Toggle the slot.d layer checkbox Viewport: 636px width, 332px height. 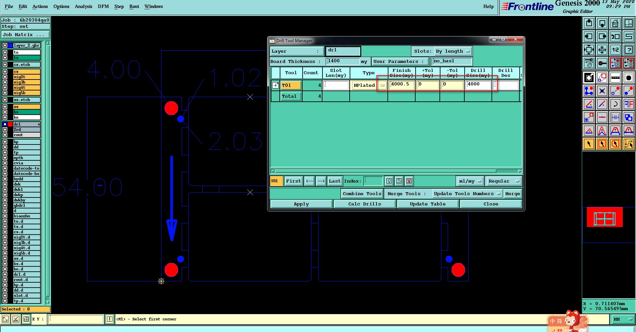[5, 296]
